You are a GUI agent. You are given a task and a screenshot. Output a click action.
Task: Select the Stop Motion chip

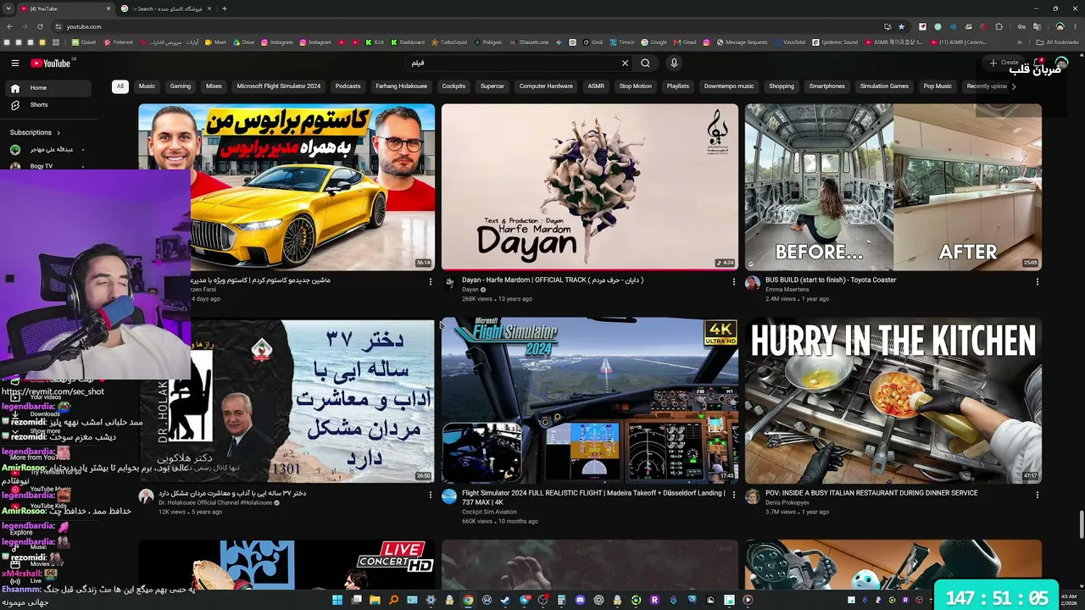click(x=636, y=86)
